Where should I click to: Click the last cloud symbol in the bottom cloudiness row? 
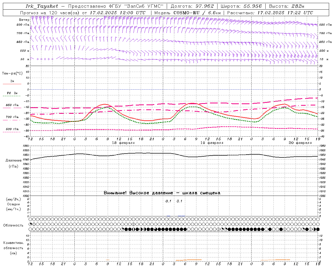318,229
